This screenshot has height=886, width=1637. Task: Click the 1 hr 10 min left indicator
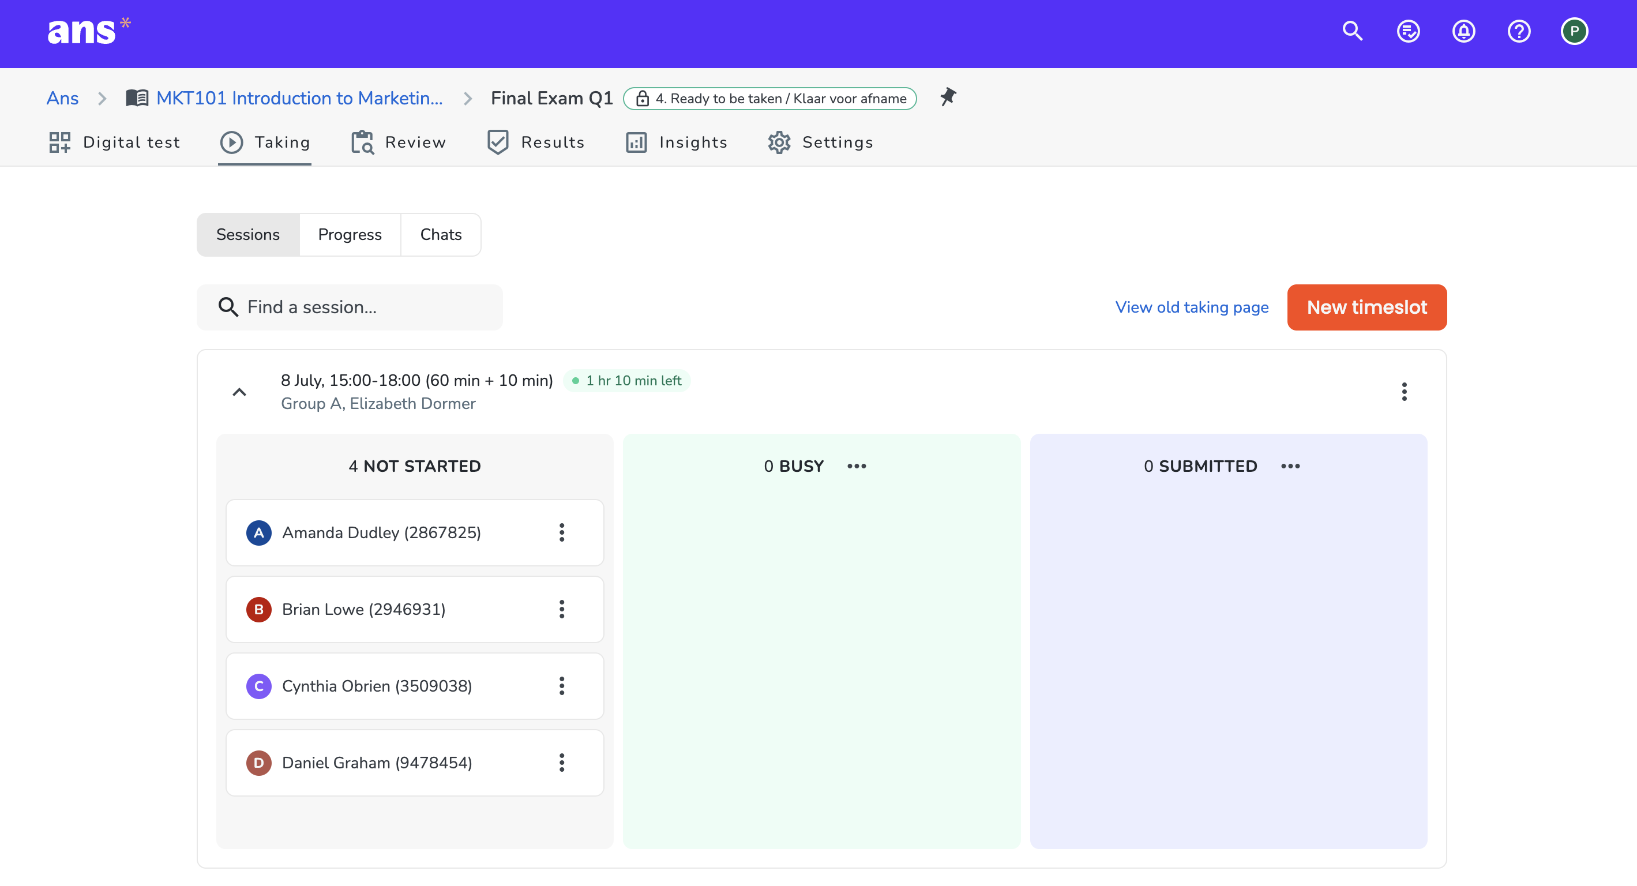(x=626, y=381)
